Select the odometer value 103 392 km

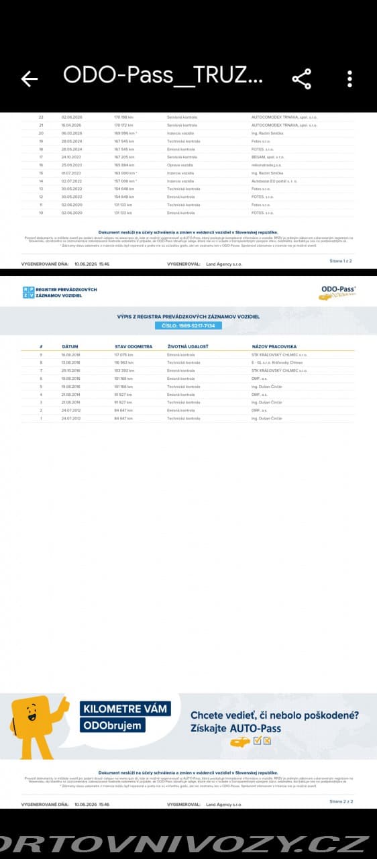124,370
